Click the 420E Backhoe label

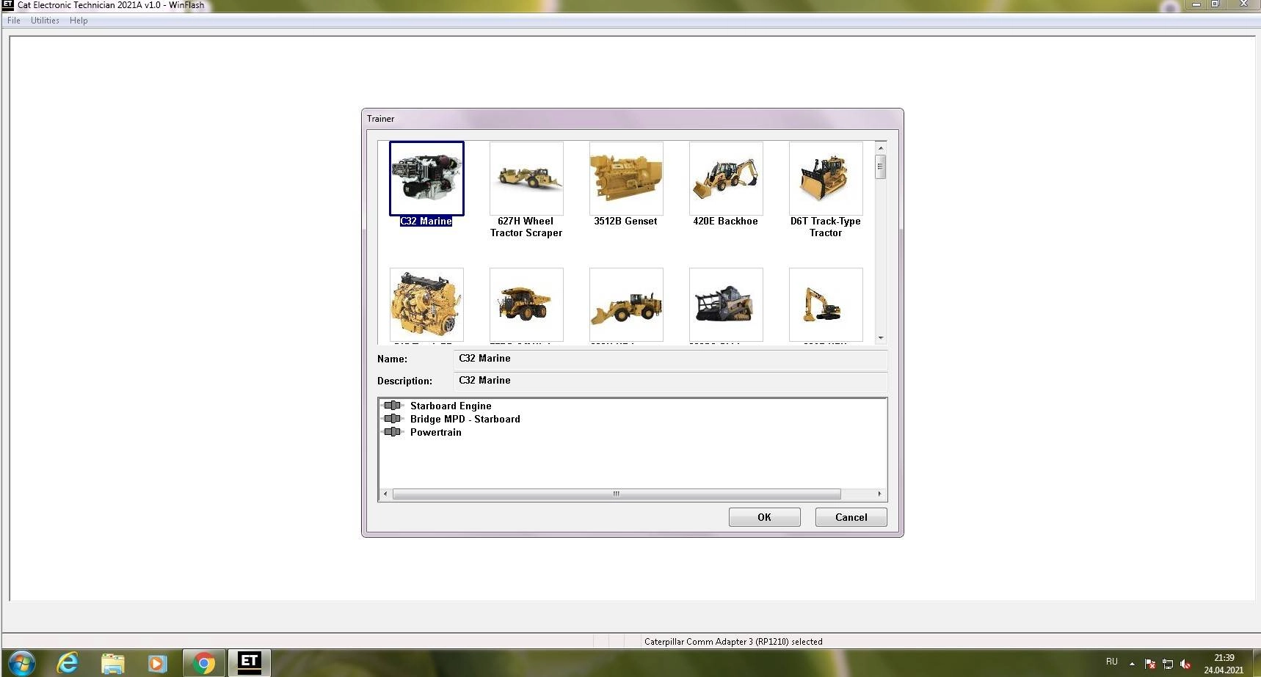click(x=725, y=221)
